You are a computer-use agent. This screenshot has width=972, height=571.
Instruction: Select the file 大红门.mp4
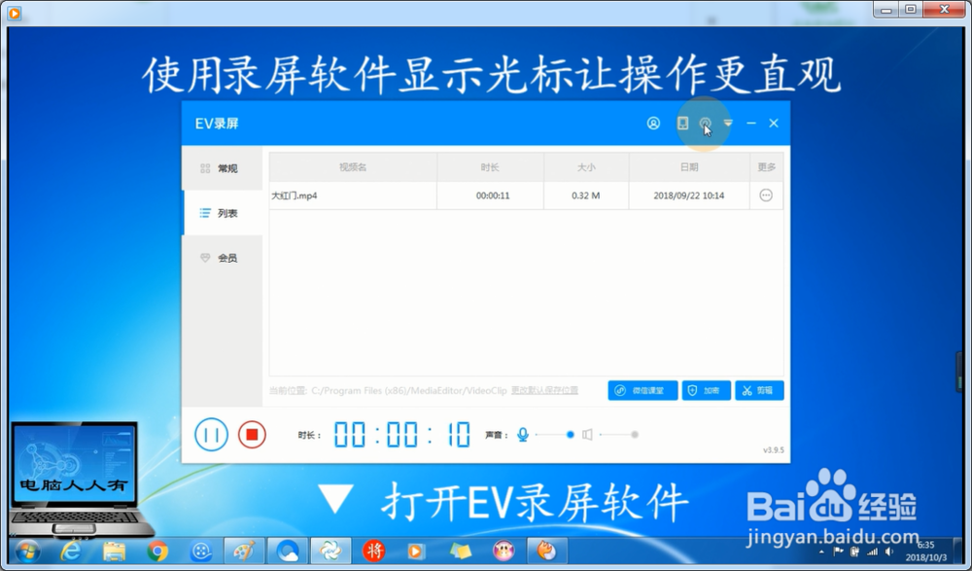pos(295,196)
